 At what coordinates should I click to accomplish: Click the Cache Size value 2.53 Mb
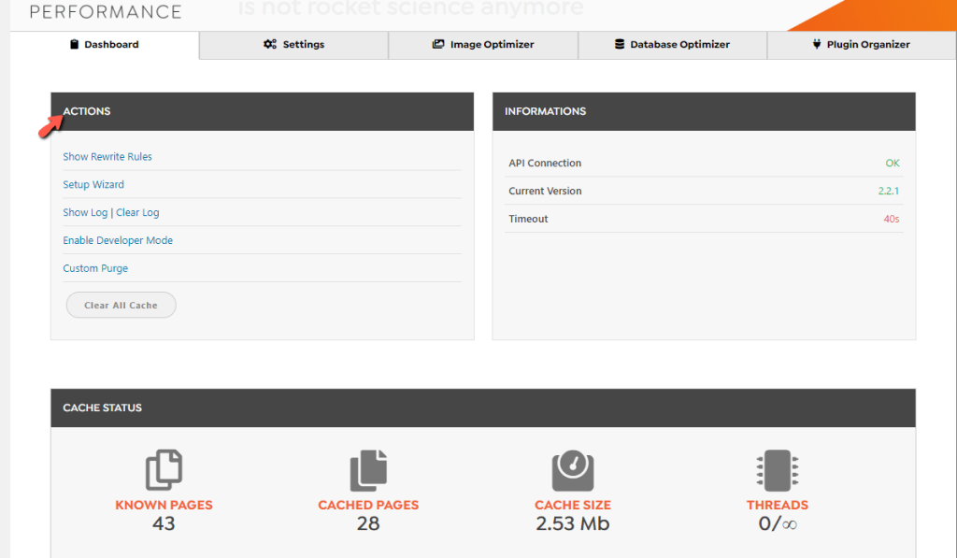point(573,523)
